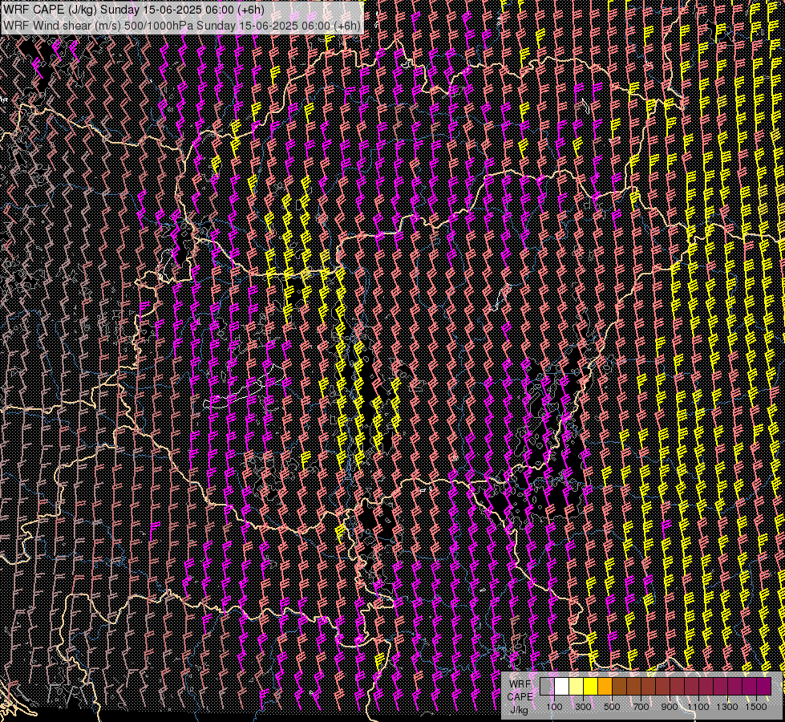
Task: Click the 'J/kg' legend unit label
Action: point(519,710)
